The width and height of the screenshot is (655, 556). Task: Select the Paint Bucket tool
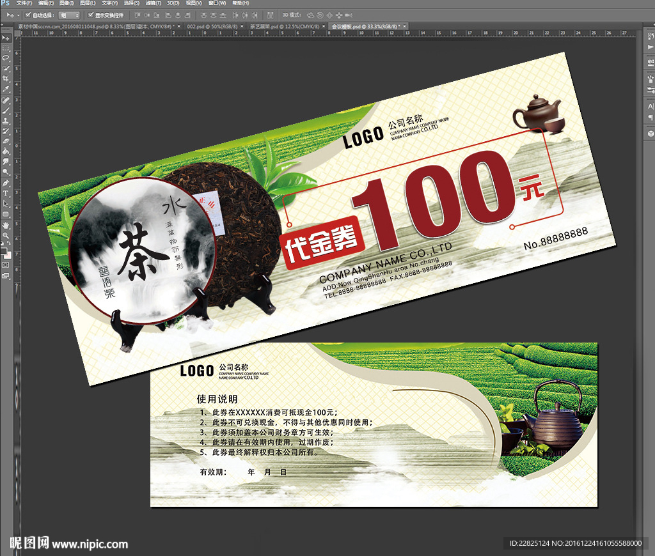point(6,151)
